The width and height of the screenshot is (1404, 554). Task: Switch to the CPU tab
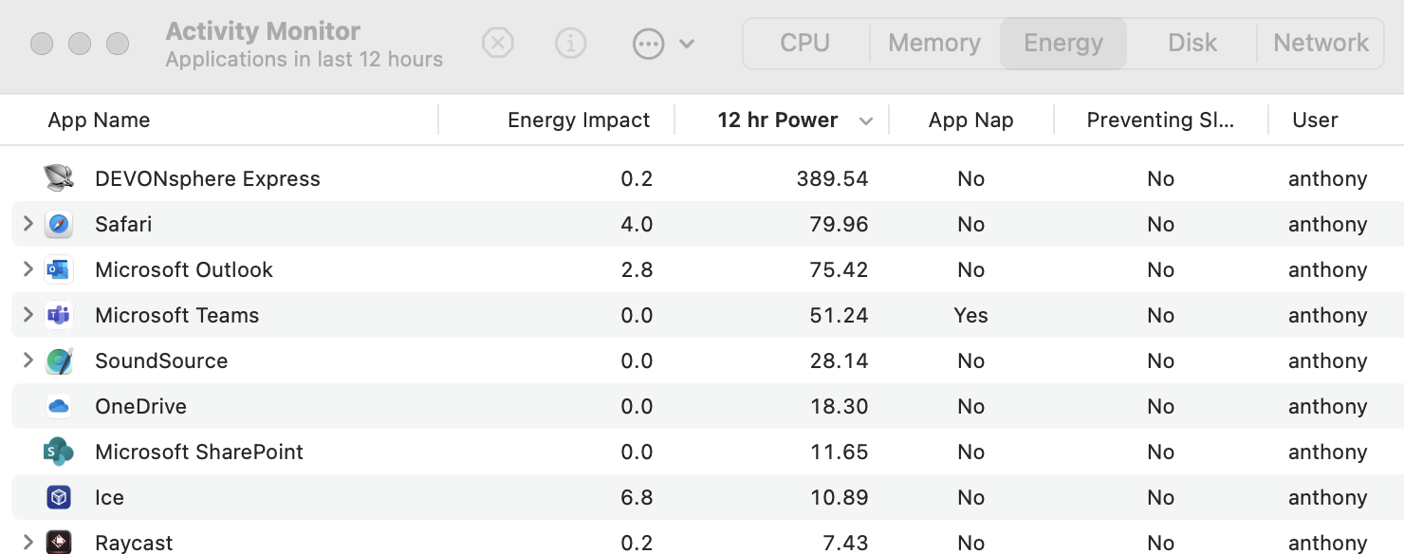click(x=804, y=43)
